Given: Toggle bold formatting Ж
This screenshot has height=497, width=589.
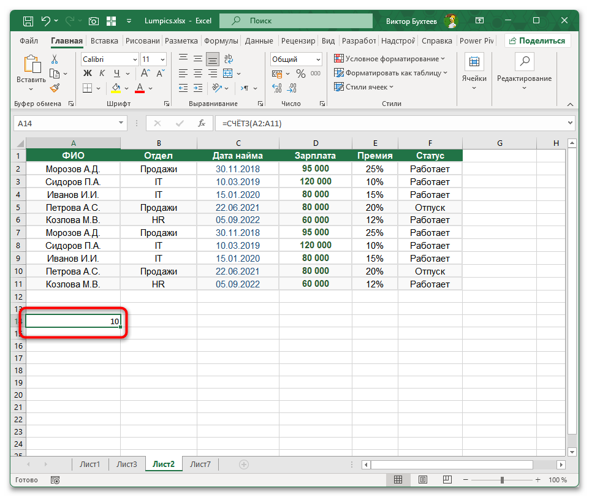Looking at the screenshot, I should (x=88, y=74).
